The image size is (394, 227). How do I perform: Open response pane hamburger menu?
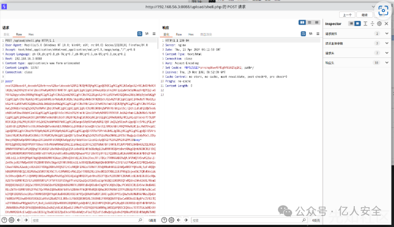(318, 33)
